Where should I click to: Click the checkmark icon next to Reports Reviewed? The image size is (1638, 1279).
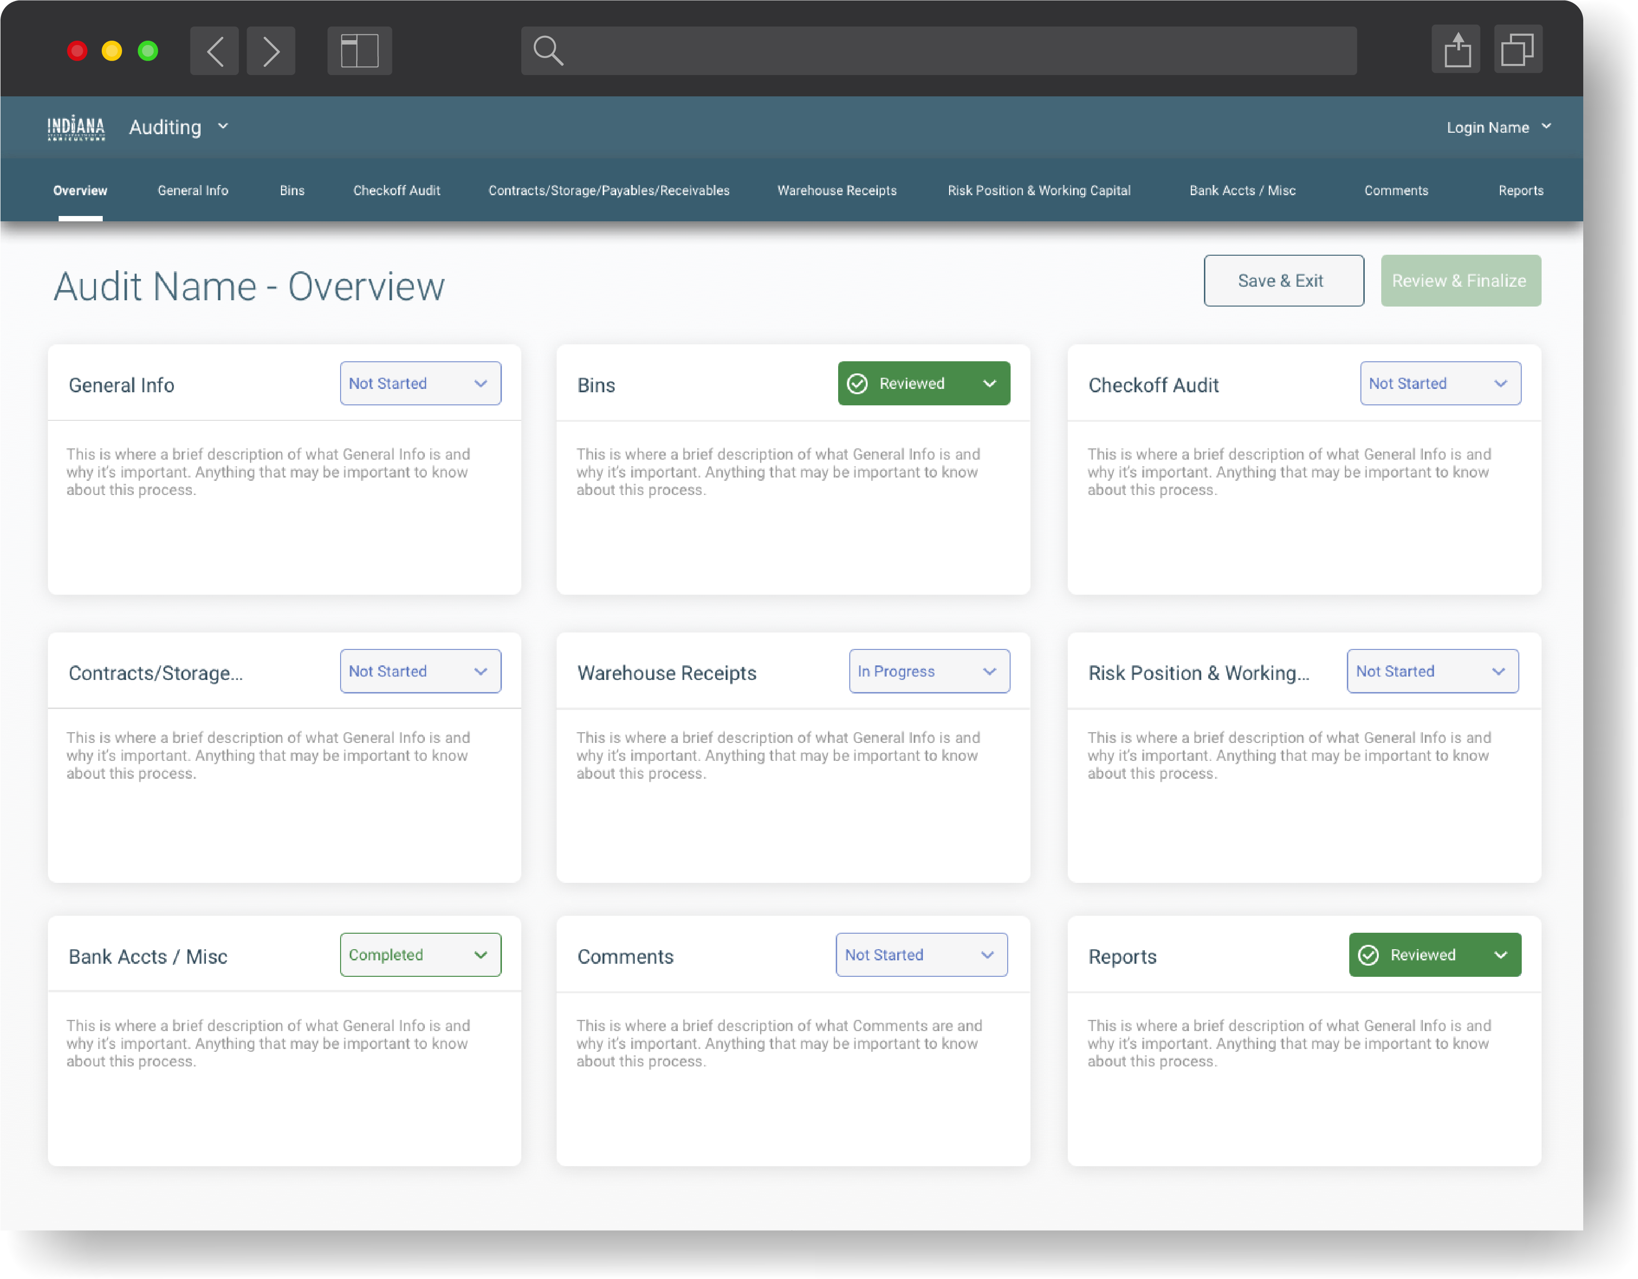[x=1371, y=955]
